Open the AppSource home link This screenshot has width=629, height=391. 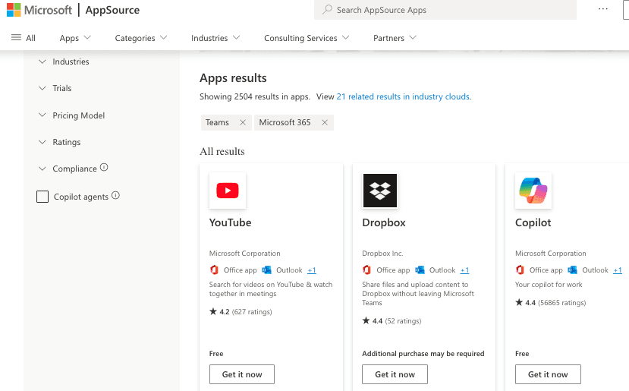112,10
